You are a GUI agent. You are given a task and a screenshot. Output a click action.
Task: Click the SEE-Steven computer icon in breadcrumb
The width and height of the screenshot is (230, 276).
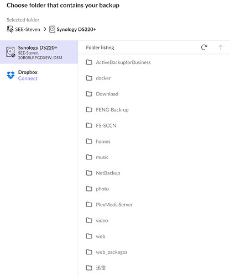[x=10, y=29]
